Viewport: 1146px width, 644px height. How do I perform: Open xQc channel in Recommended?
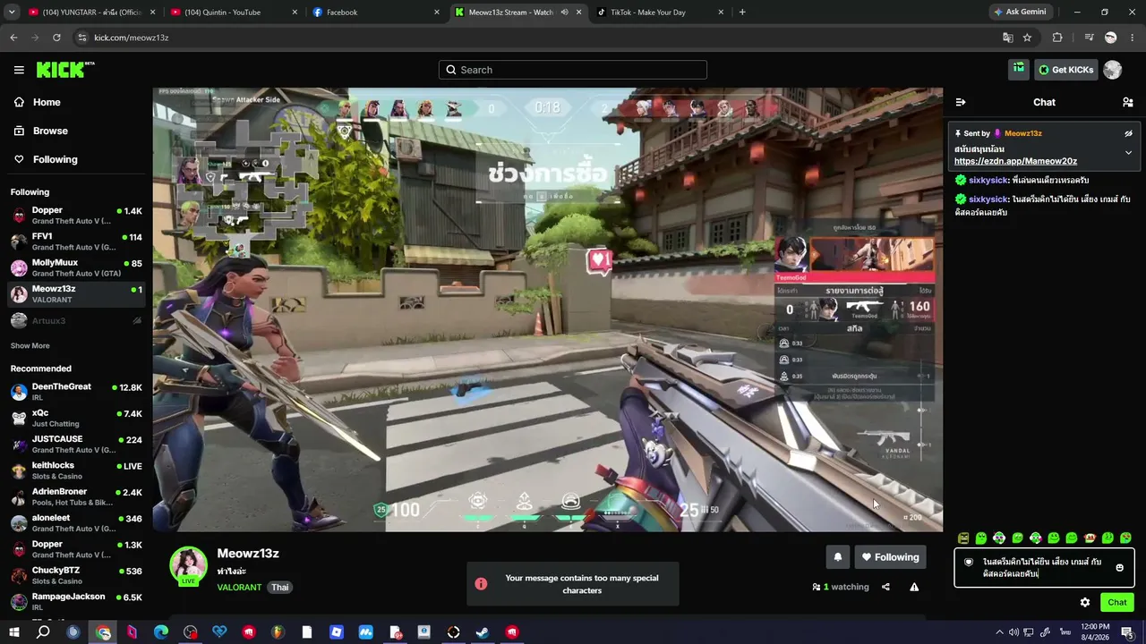(x=76, y=418)
